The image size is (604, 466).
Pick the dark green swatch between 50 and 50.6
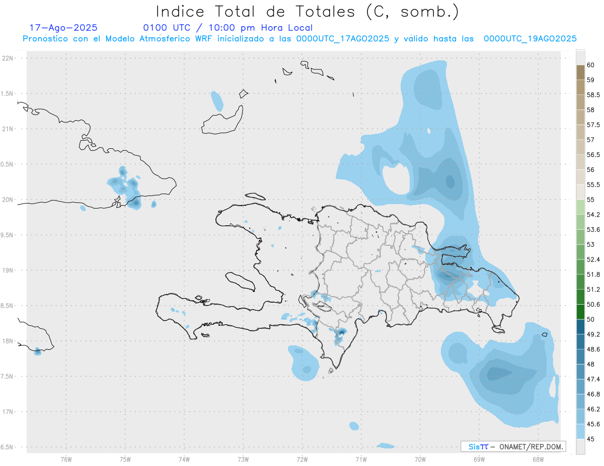pos(580,312)
